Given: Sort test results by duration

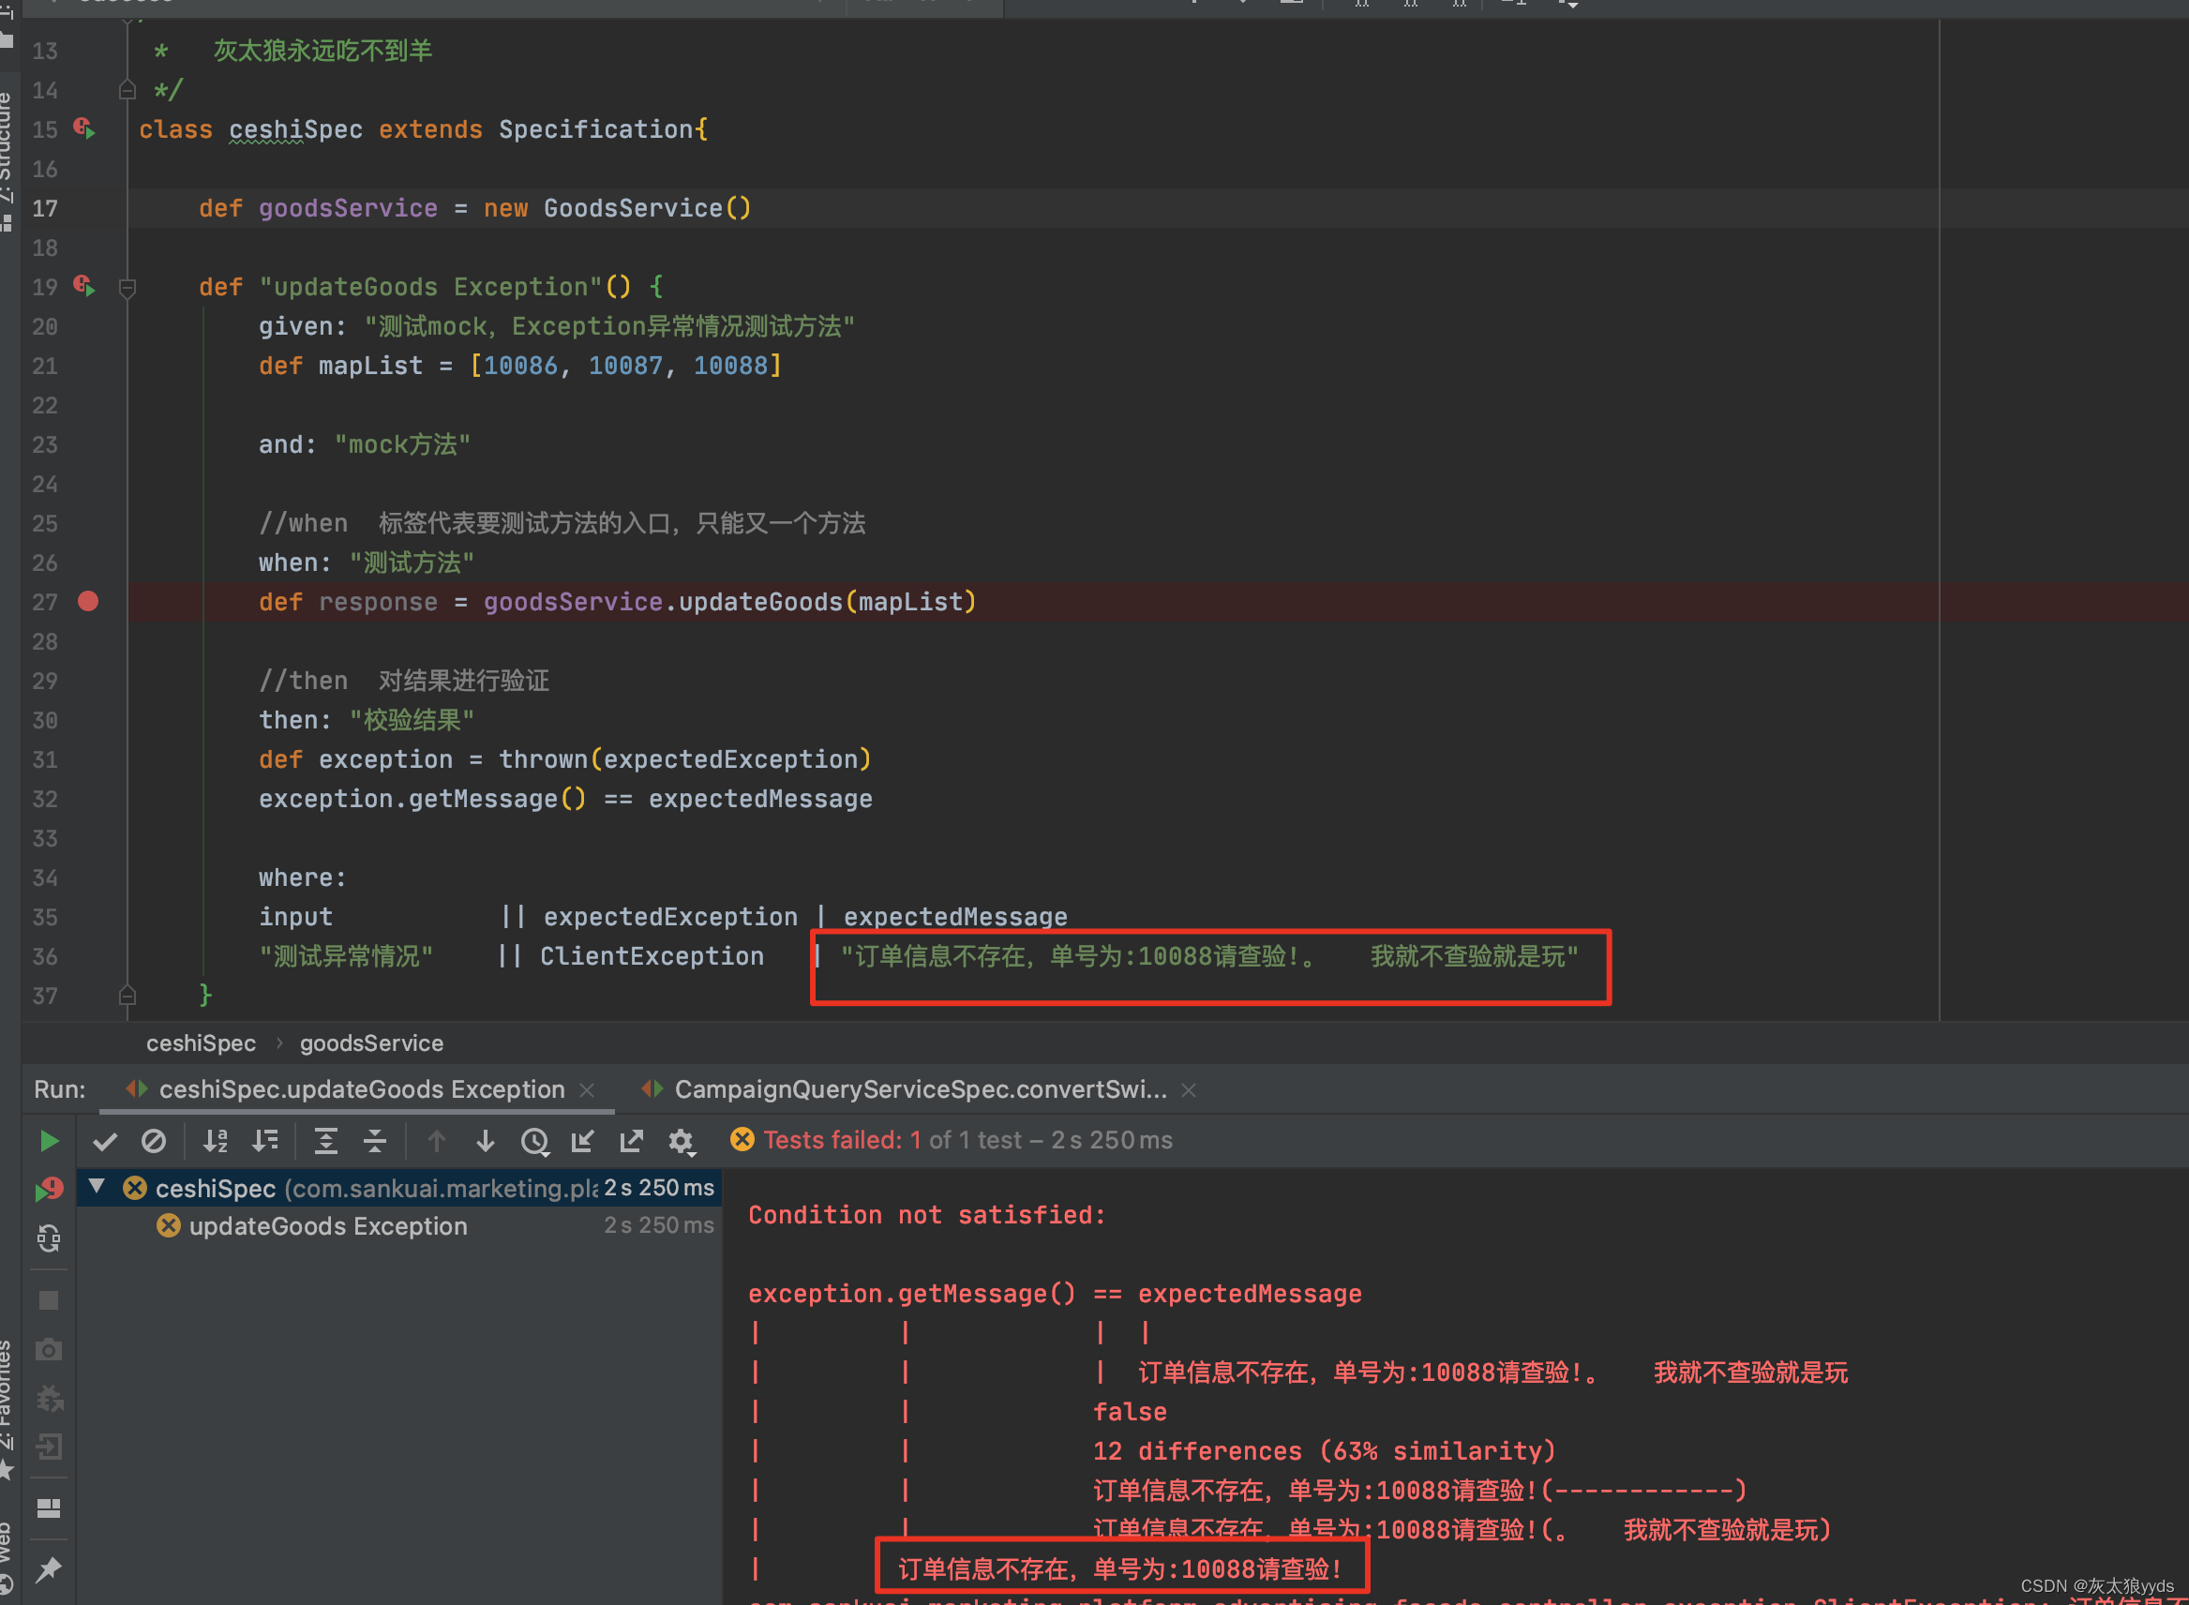Looking at the screenshot, I should (x=265, y=1141).
